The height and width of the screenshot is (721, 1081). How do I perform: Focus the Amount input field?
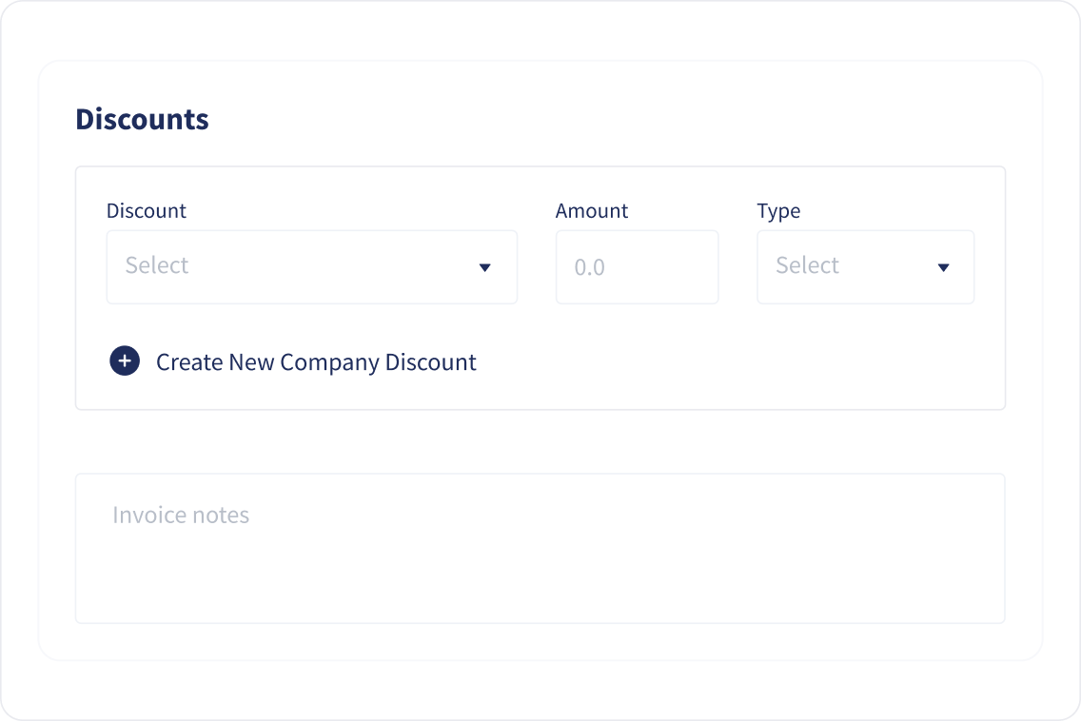click(637, 266)
